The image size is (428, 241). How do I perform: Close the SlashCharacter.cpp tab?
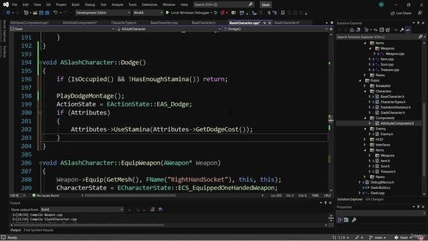(270, 23)
